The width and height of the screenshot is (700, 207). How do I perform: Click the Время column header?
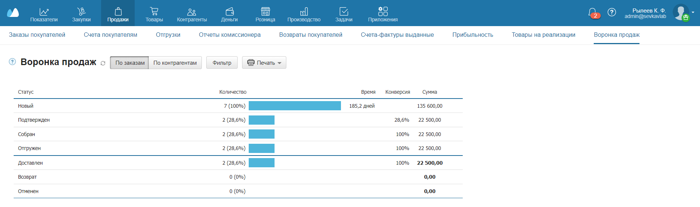368,92
